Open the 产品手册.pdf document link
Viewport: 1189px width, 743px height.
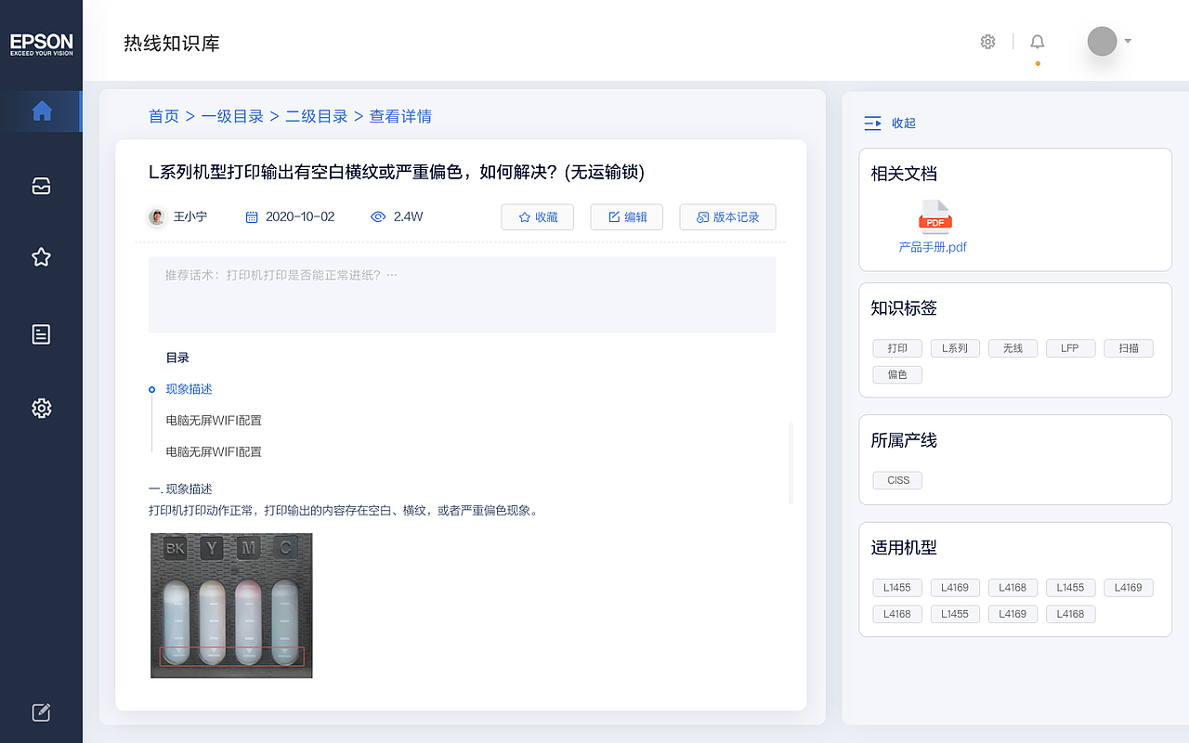[933, 247]
